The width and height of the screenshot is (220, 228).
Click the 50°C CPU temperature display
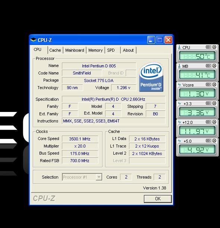(x=197, y=56)
